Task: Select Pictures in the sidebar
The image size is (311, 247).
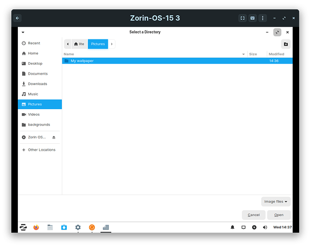Action: tap(40, 104)
